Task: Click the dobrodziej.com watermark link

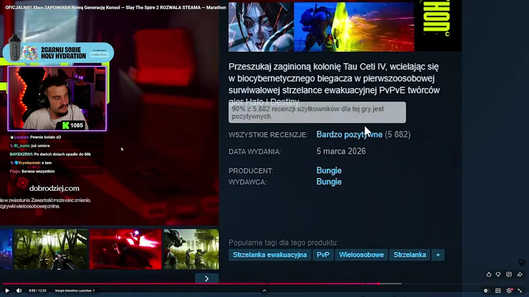Action: [x=54, y=188]
